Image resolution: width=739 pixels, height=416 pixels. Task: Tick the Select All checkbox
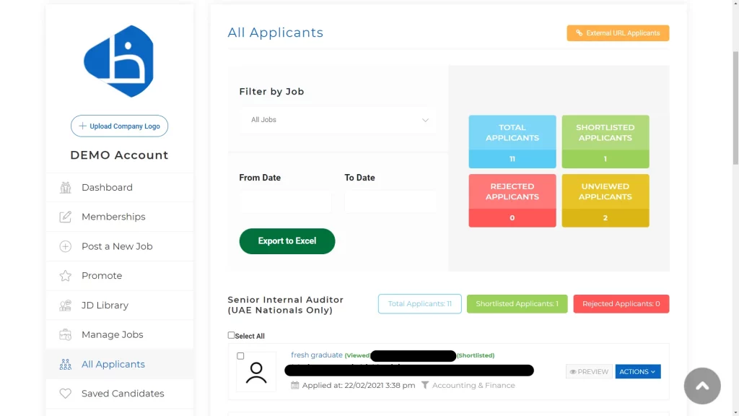click(x=231, y=335)
